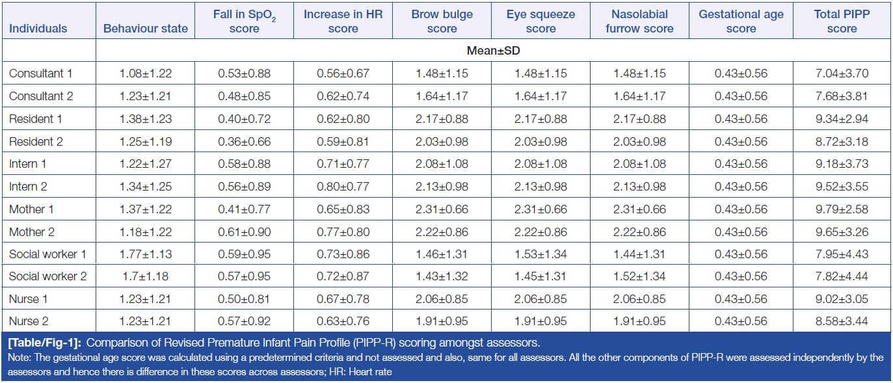This screenshot has width=893, height=383.
Task: Click the "Gestational age score" header
Action: coord(741,21)
